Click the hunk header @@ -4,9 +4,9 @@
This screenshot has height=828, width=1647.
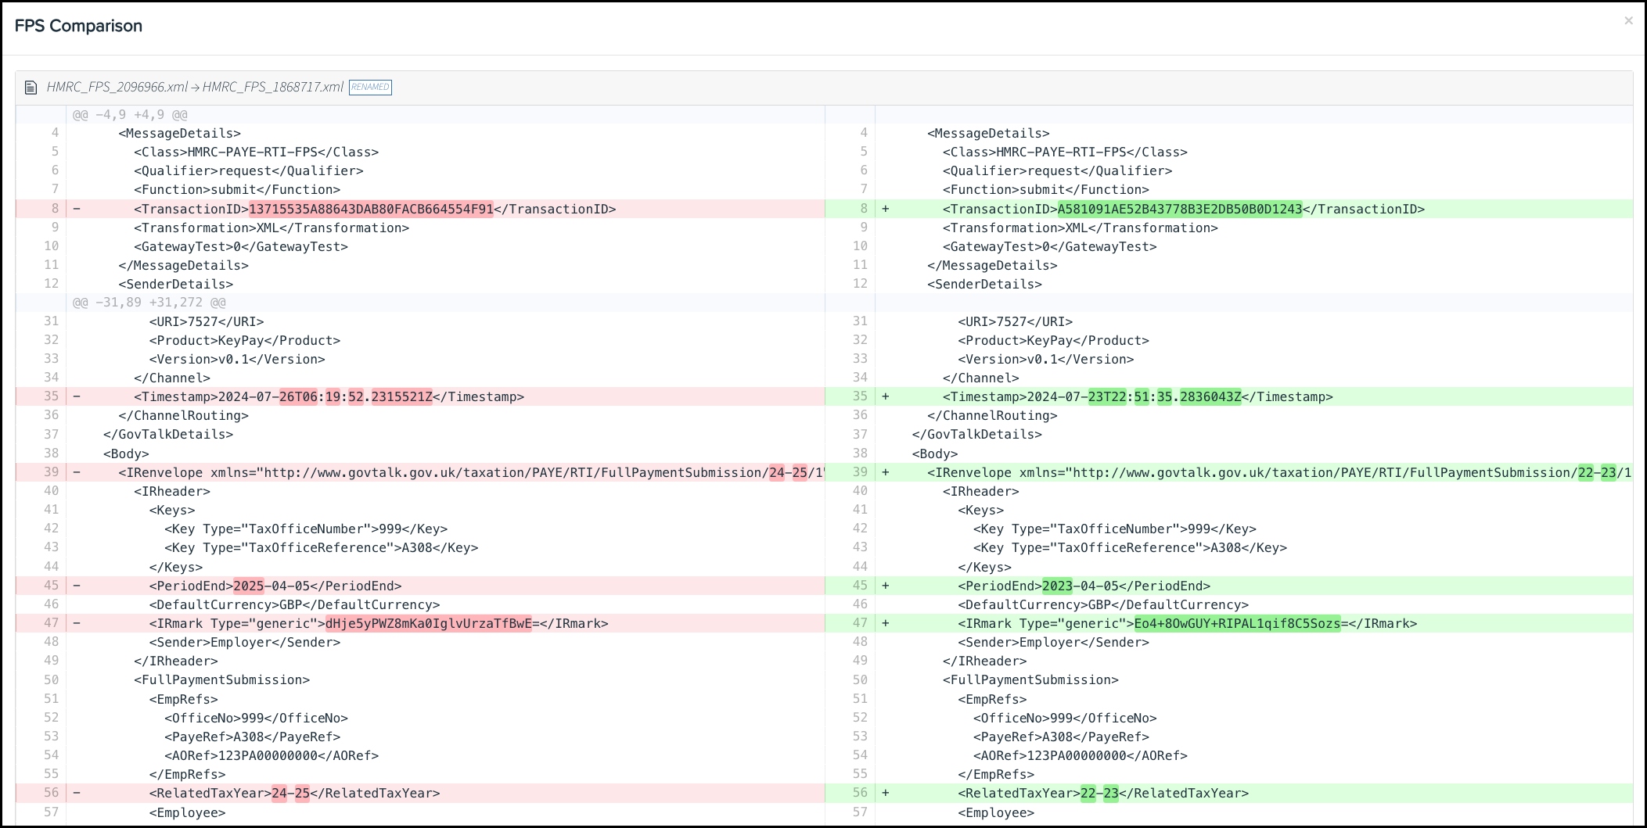pyautogui.click(x=130, y=115)
